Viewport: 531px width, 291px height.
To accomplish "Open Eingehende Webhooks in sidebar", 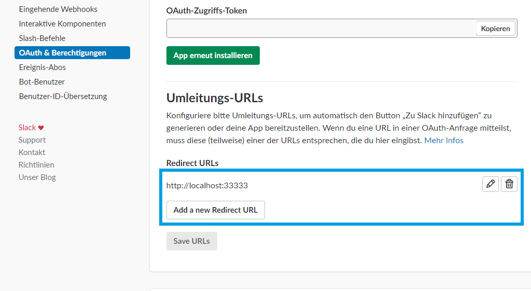I will click(58, 9).
